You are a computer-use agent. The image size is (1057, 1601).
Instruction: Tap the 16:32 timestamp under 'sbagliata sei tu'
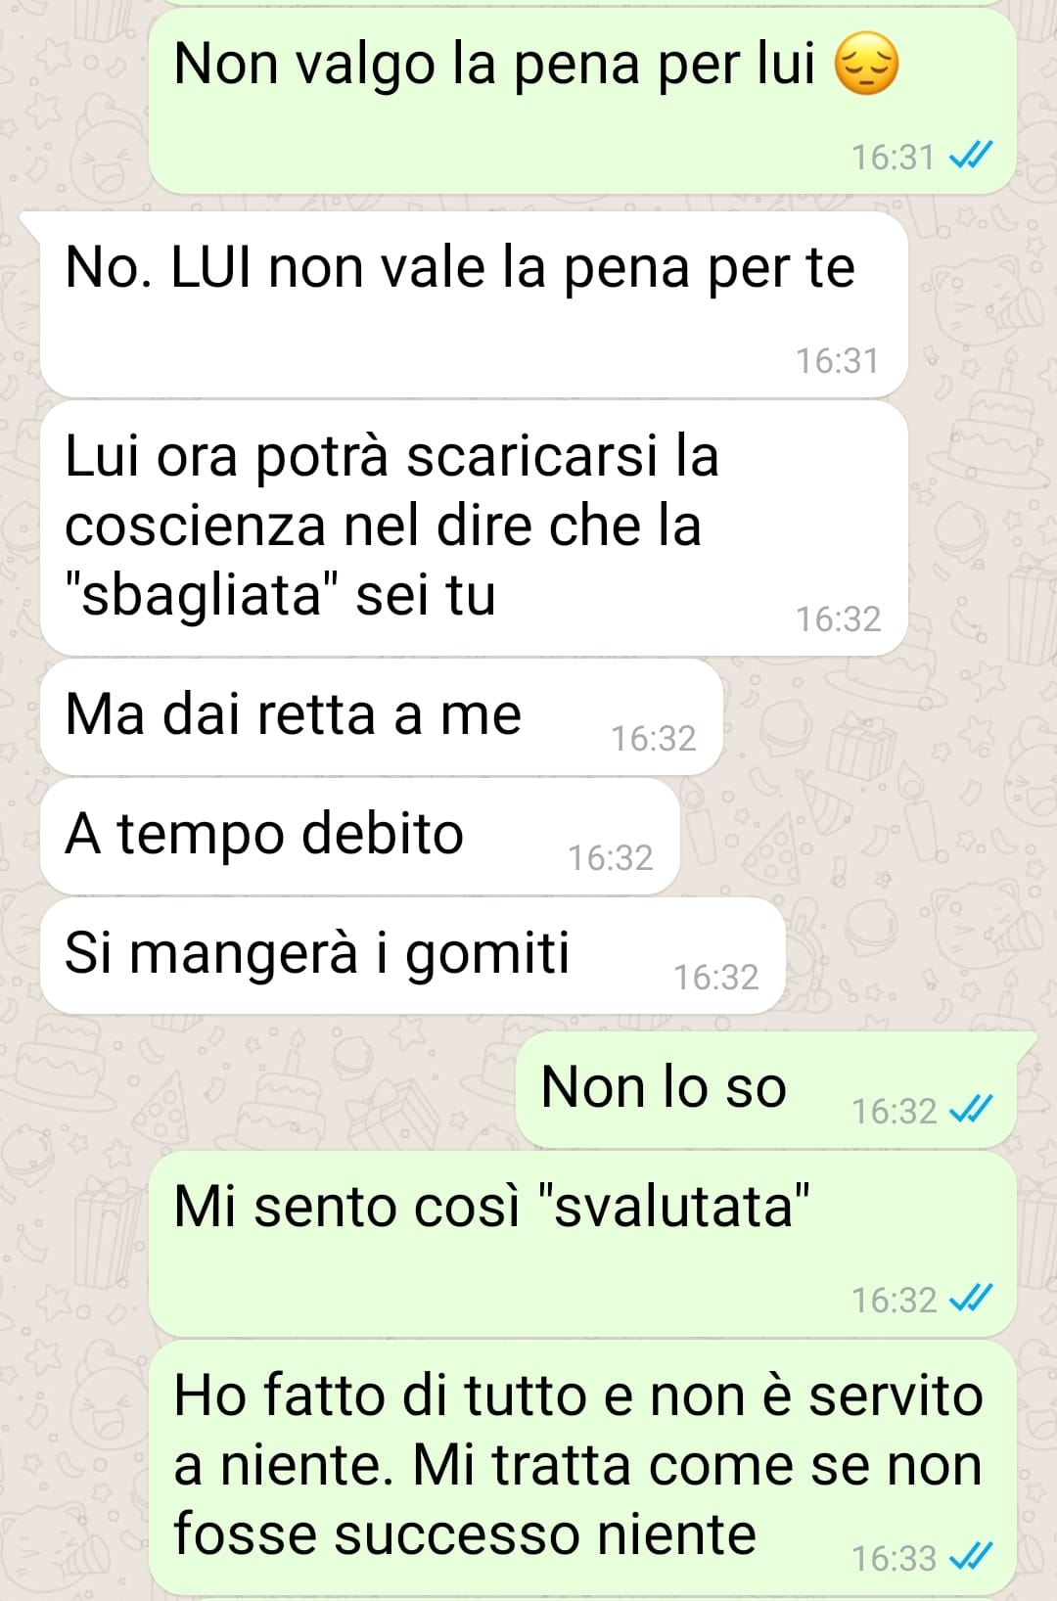click(x=838, y=618)
